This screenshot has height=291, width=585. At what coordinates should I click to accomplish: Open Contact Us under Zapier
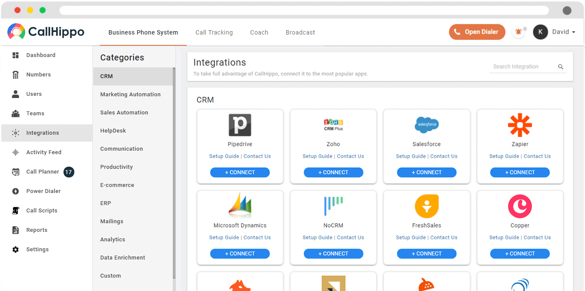coord(537,156)
